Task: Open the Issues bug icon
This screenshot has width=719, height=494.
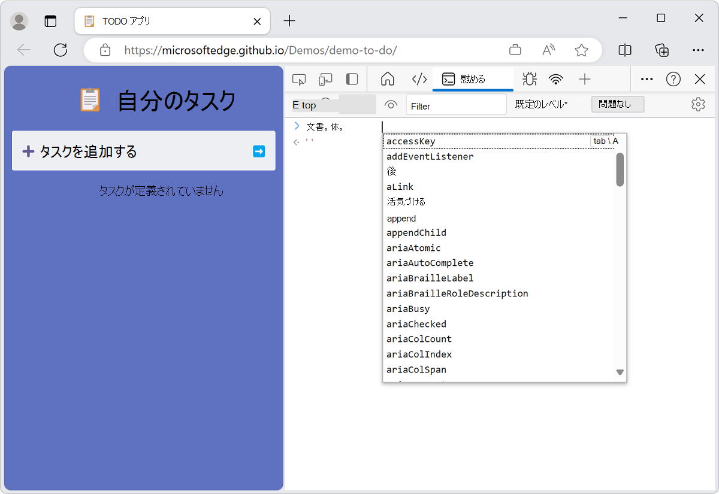Action: pos(529,78)
